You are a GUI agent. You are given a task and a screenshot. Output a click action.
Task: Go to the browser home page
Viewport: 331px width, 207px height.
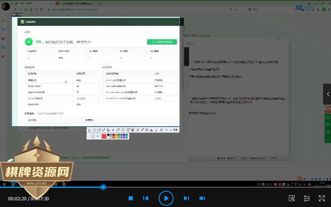31,9
